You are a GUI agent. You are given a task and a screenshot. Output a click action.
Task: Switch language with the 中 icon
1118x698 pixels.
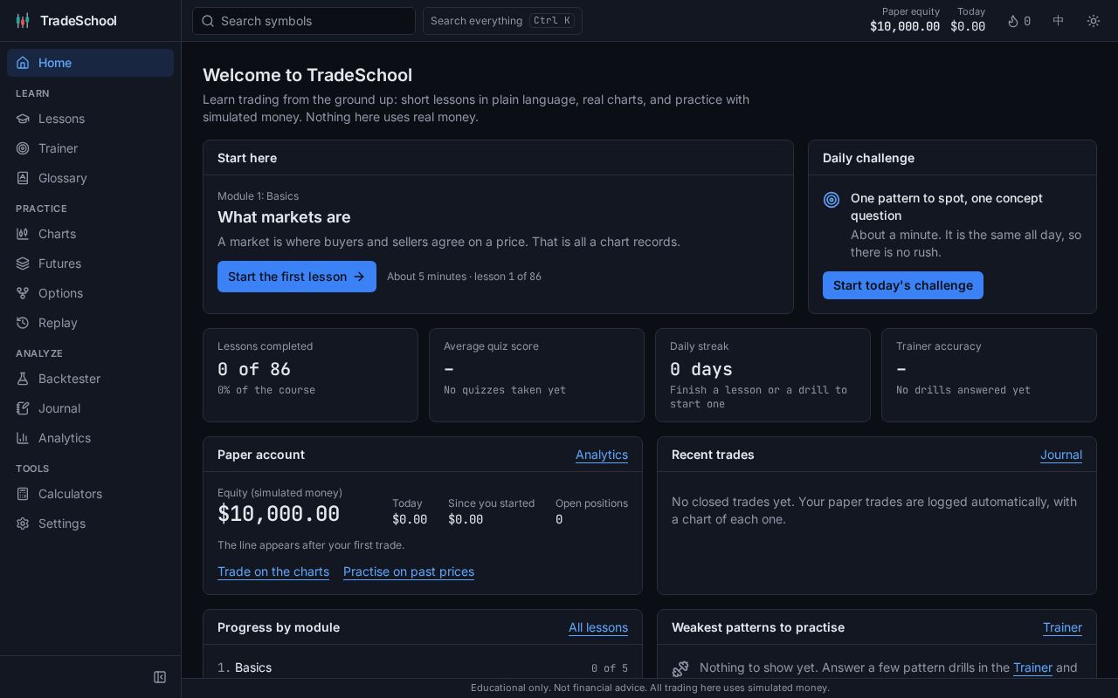pyautogui.click(x=1059, y=21)
